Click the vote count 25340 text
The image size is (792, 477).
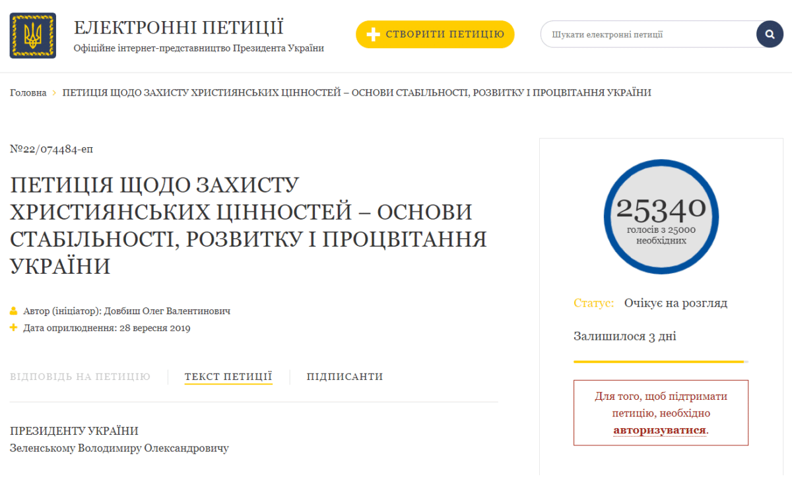tap(661, 208)
